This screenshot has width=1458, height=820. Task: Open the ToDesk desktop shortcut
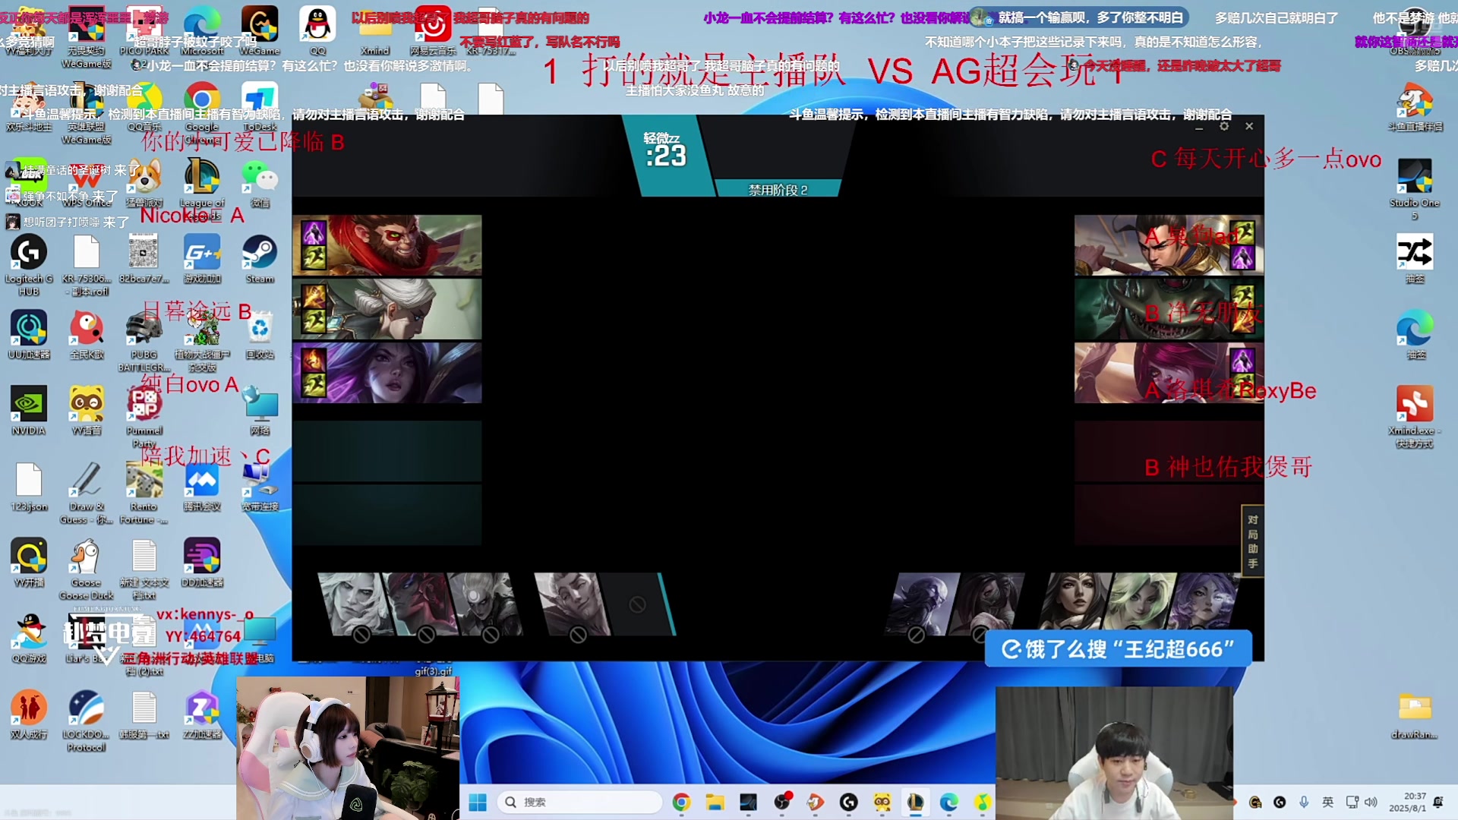pyautogui.click(x=260, y=108)
